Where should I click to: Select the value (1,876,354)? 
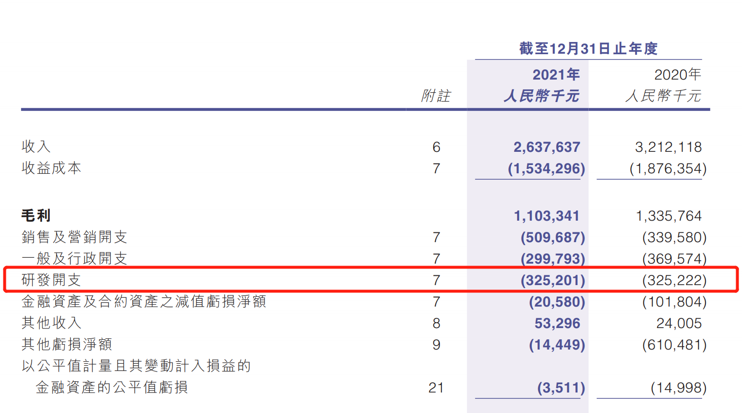point(668,168)
